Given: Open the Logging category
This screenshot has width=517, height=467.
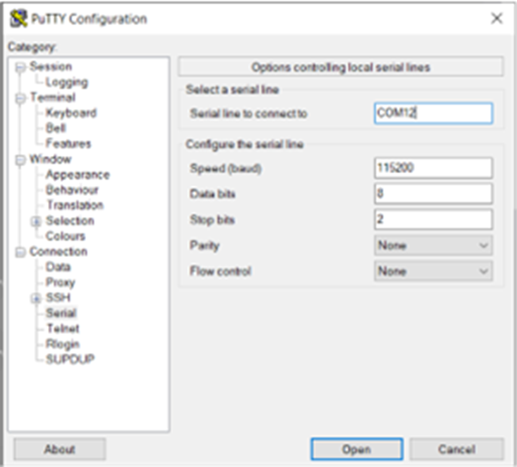Looking at the screenshot, I should [67, 82].
